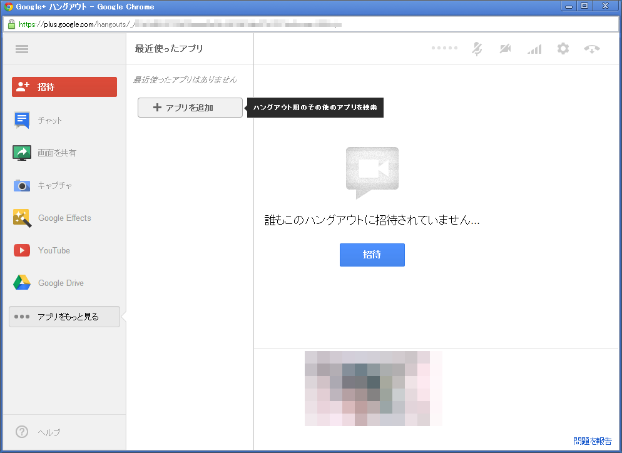The height and width of the screenshot is (453, 622).
Task: Open ヘルプ at the sidebar bottom
Action: [x=49, y=432]
